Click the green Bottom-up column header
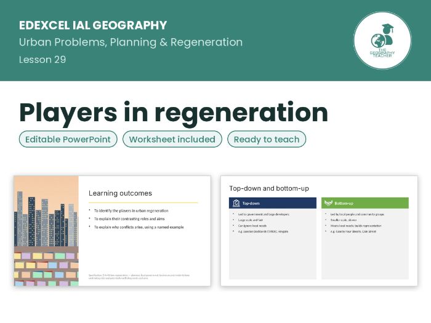This screenshot has width=431, height=323. click(x=365, y=203)
